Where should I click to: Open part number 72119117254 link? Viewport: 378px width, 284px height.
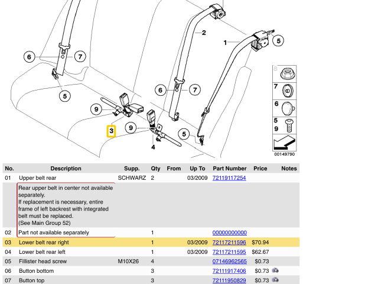click(229, 177)
